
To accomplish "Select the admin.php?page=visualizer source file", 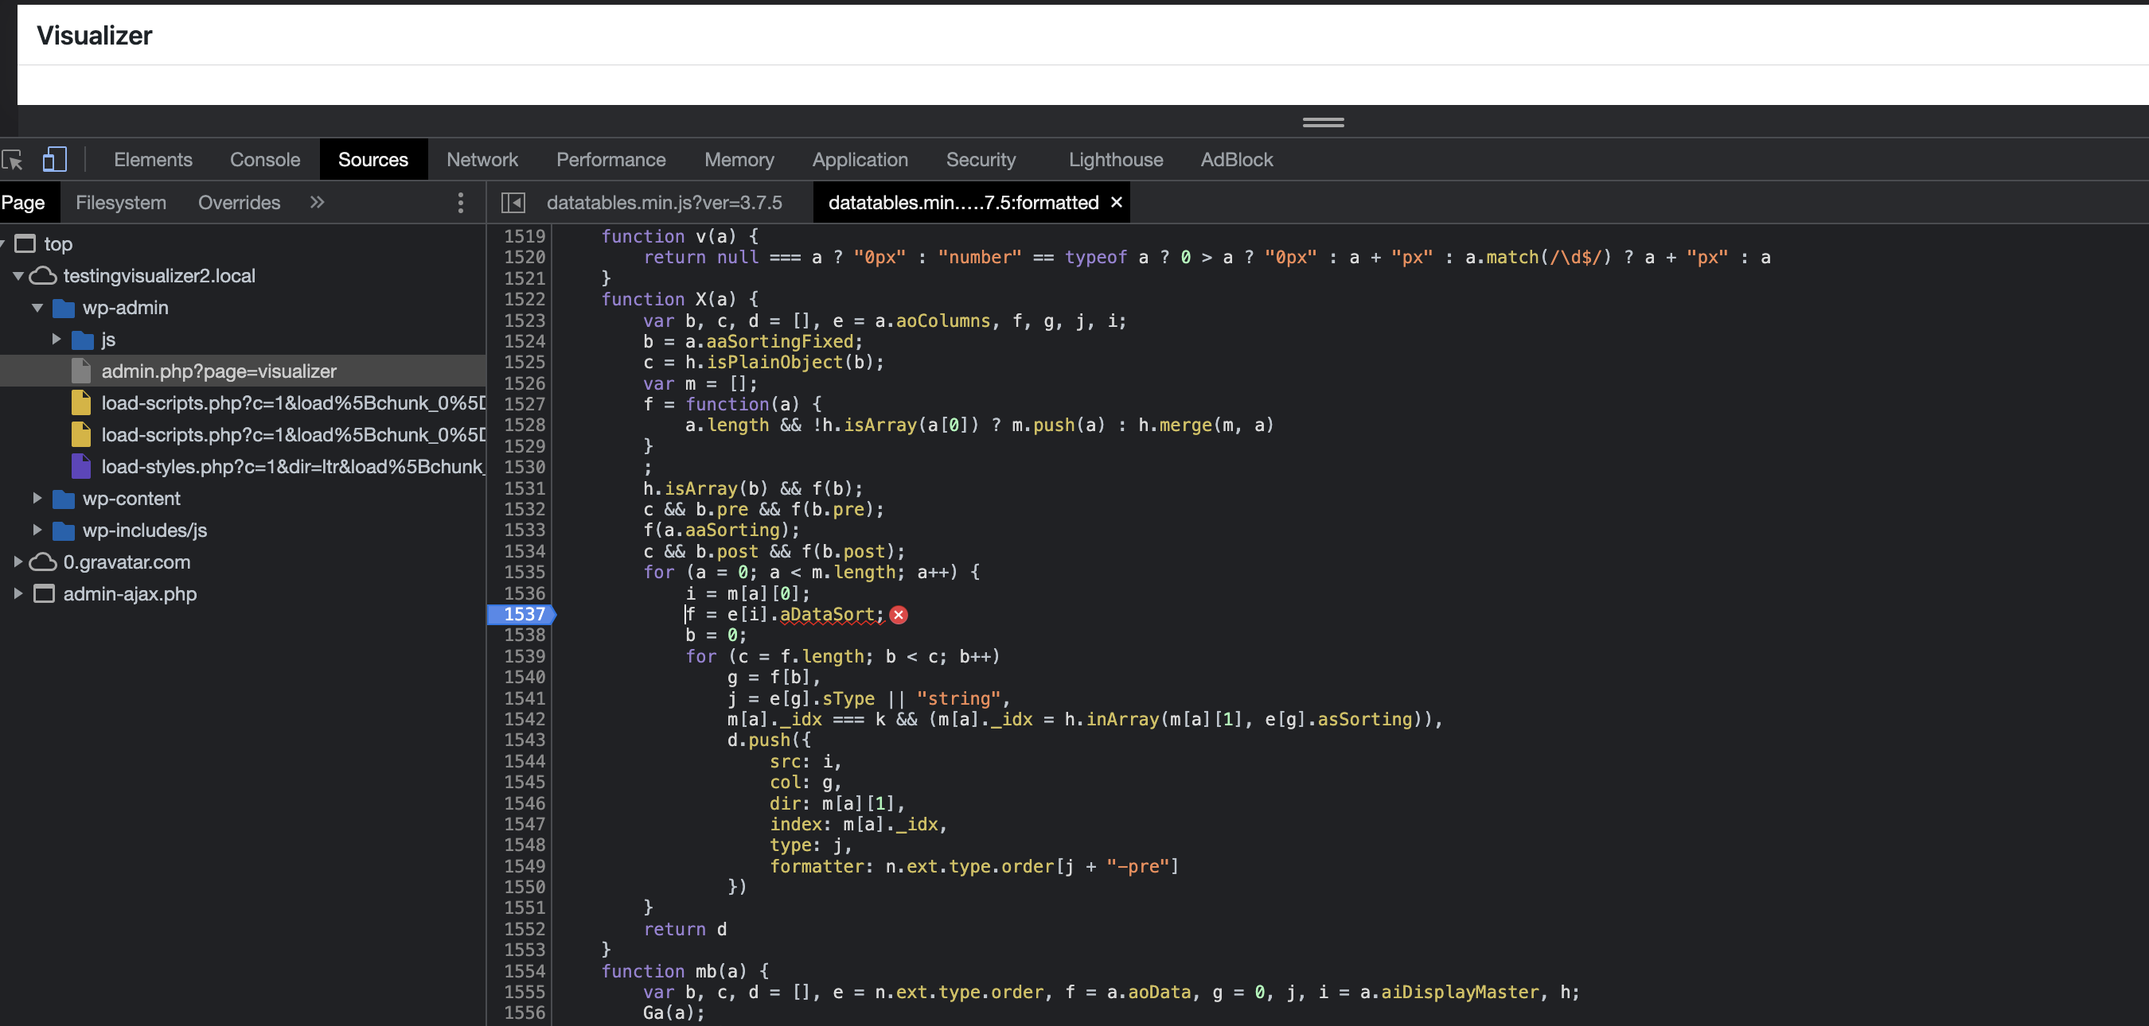I will pos(219,371).
